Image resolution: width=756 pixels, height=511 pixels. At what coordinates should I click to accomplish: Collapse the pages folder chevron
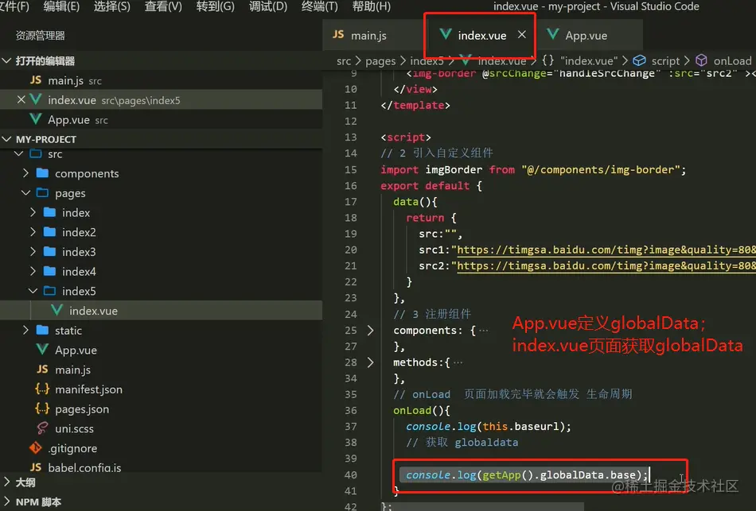25,192
